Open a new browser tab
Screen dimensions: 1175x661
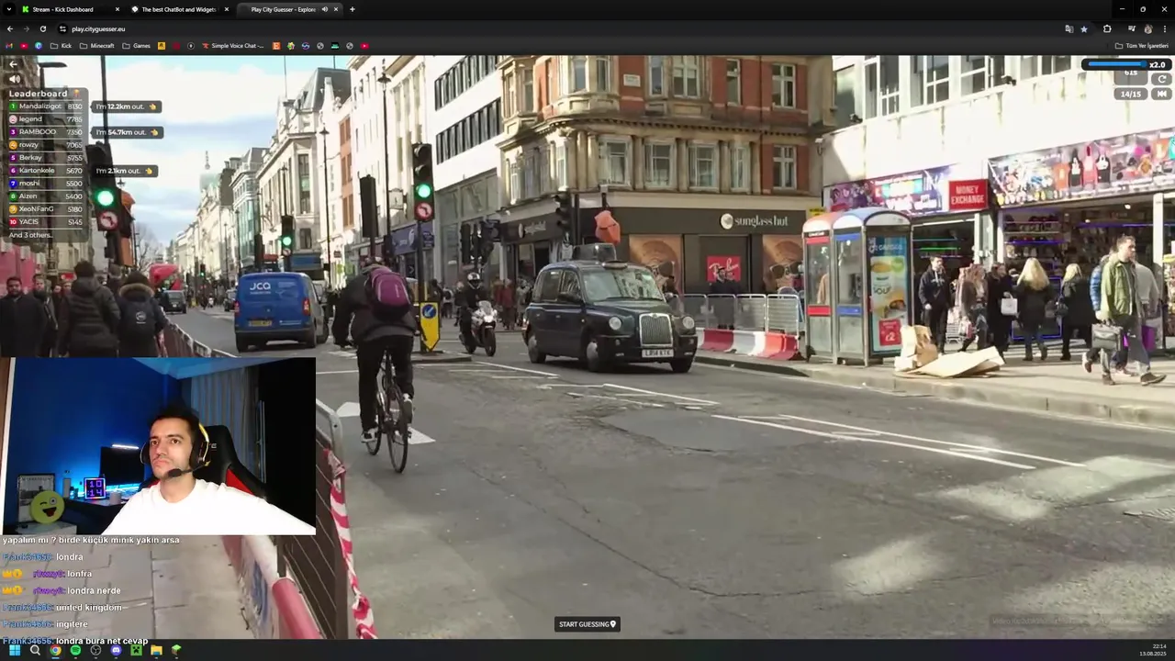click(352, 9)
